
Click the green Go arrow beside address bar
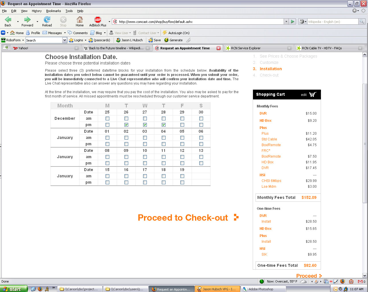(293, 21)
